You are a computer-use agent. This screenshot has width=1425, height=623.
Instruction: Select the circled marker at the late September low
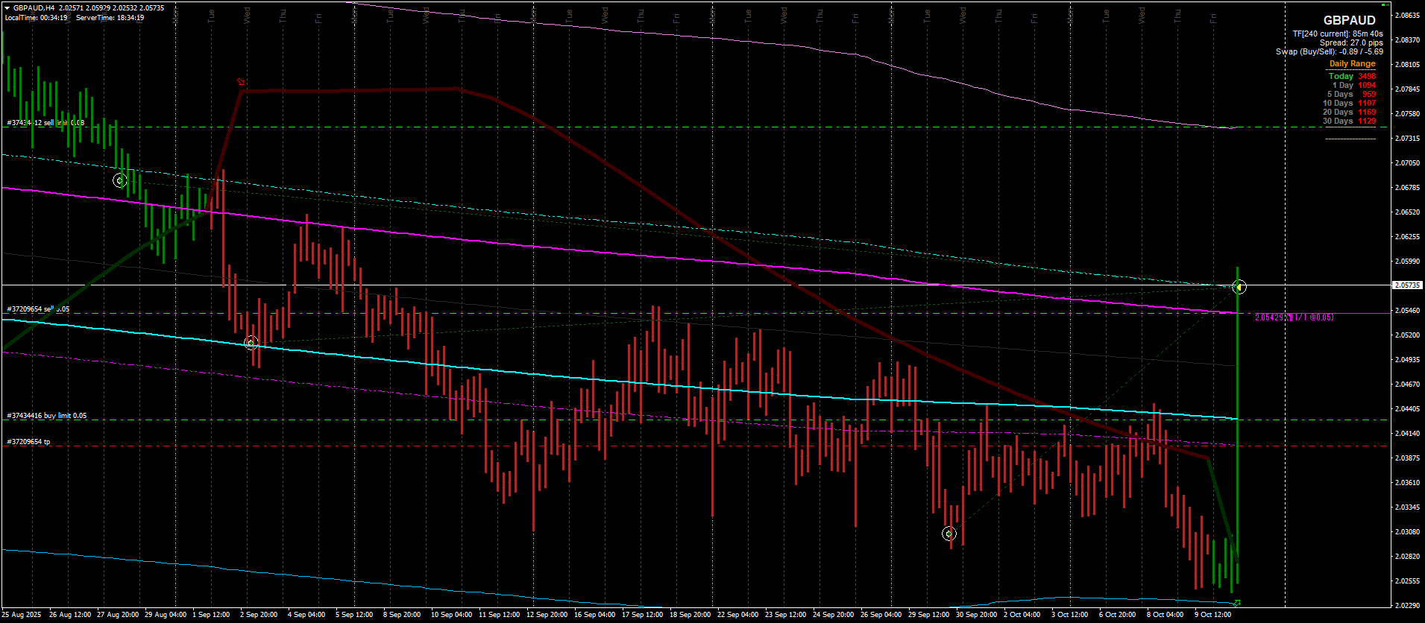[949, 534]
